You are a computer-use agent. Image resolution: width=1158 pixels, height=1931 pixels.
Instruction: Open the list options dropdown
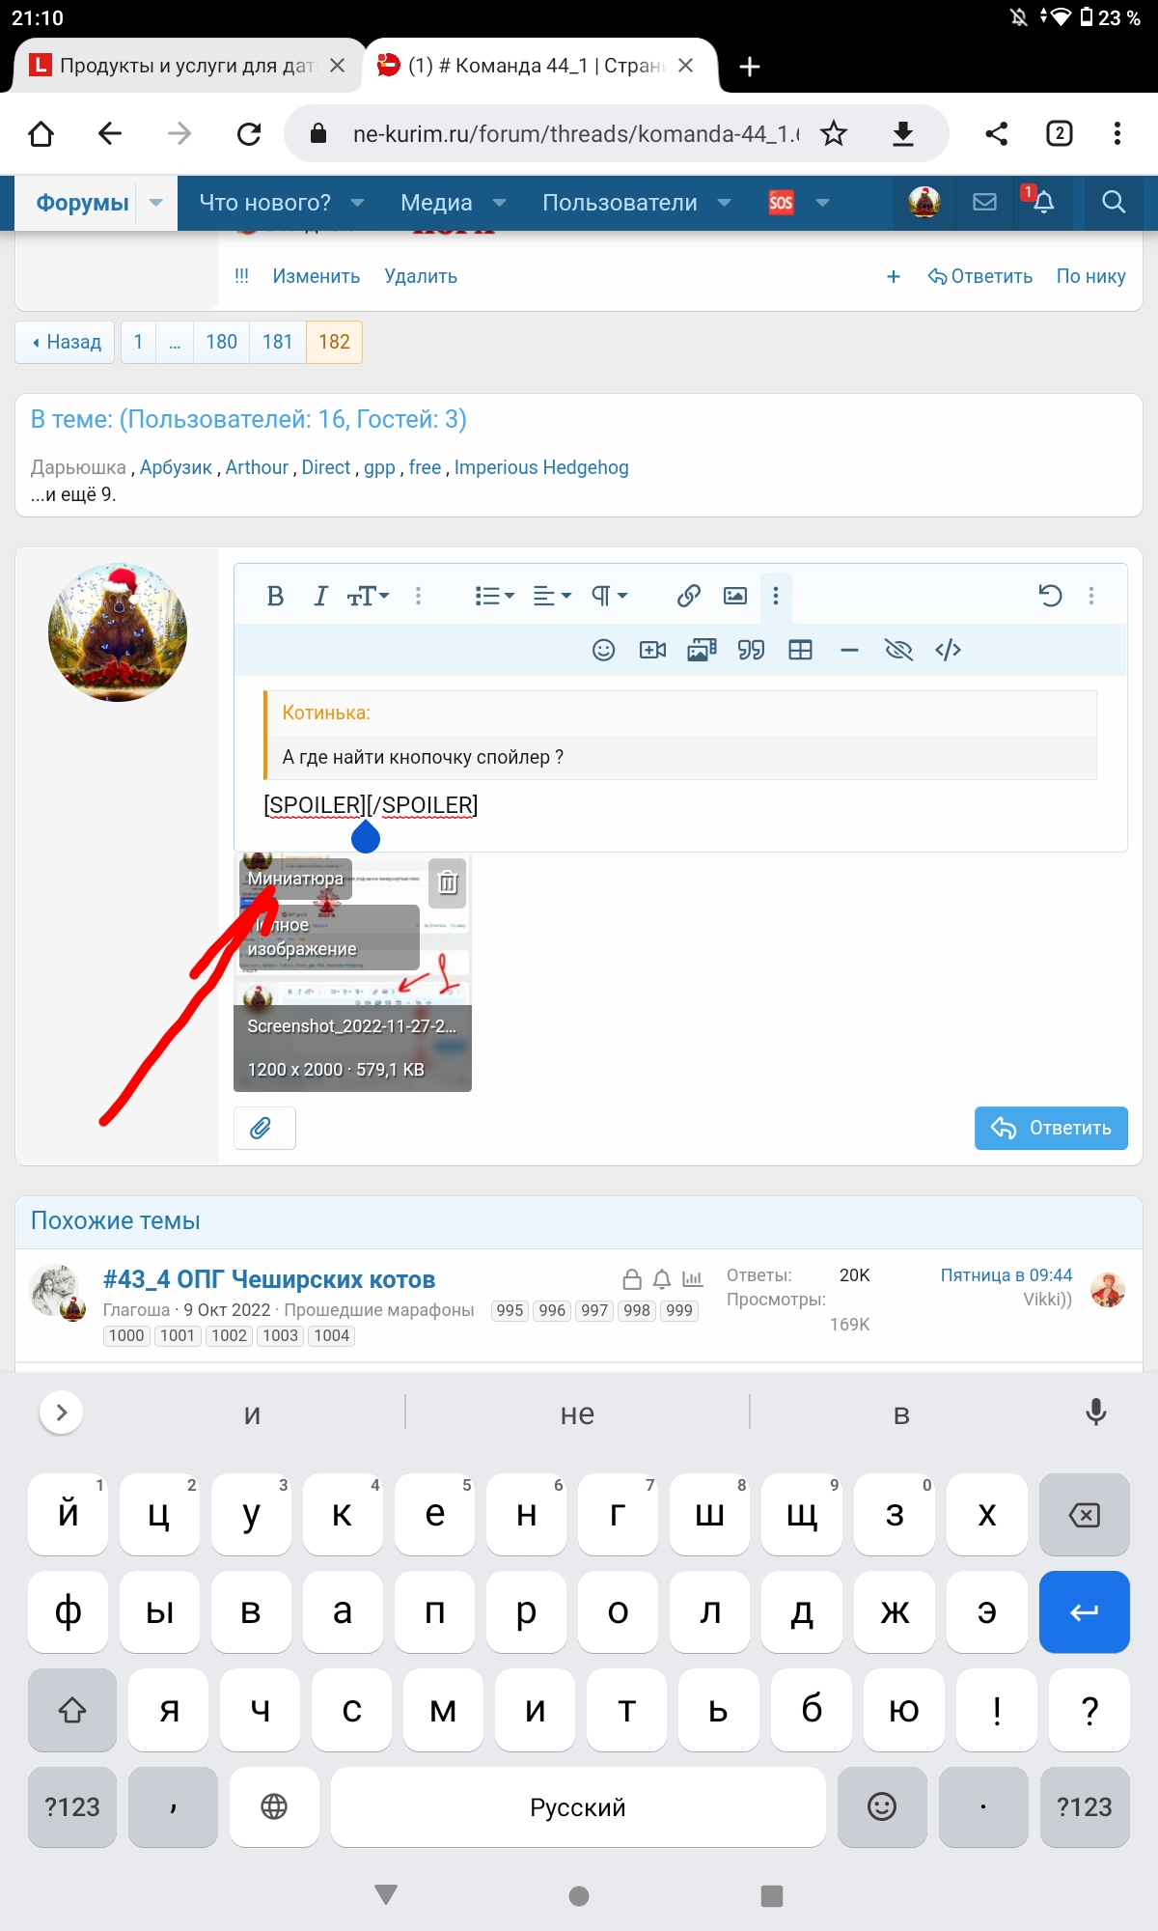(494, 596)
